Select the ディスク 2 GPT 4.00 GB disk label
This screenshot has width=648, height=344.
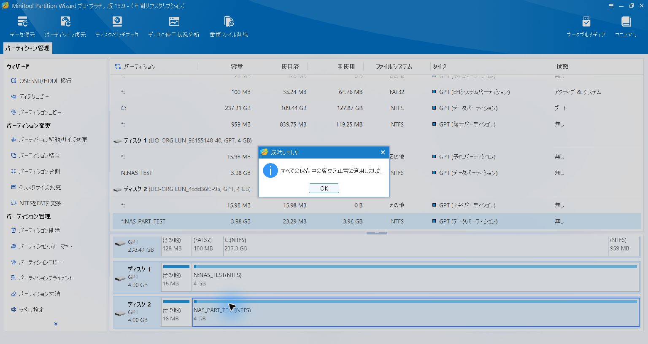[137, 312]
